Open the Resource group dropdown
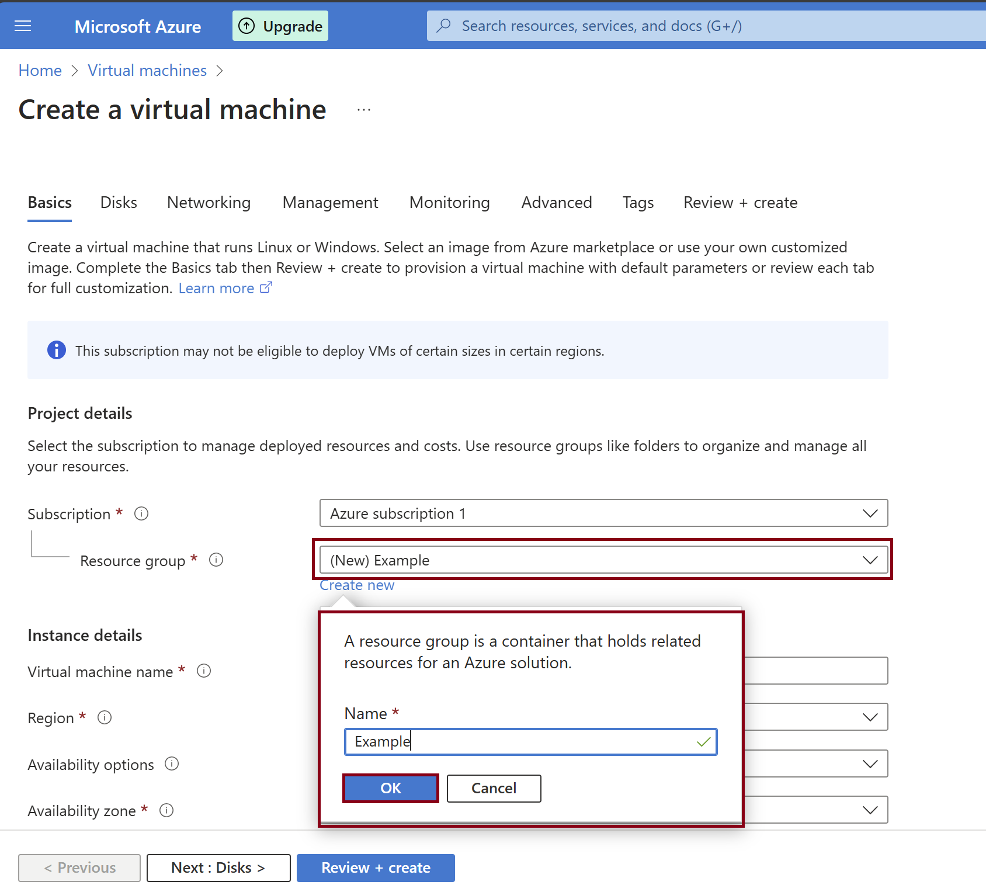Screen dimensions: 986x892 (870, 560)
